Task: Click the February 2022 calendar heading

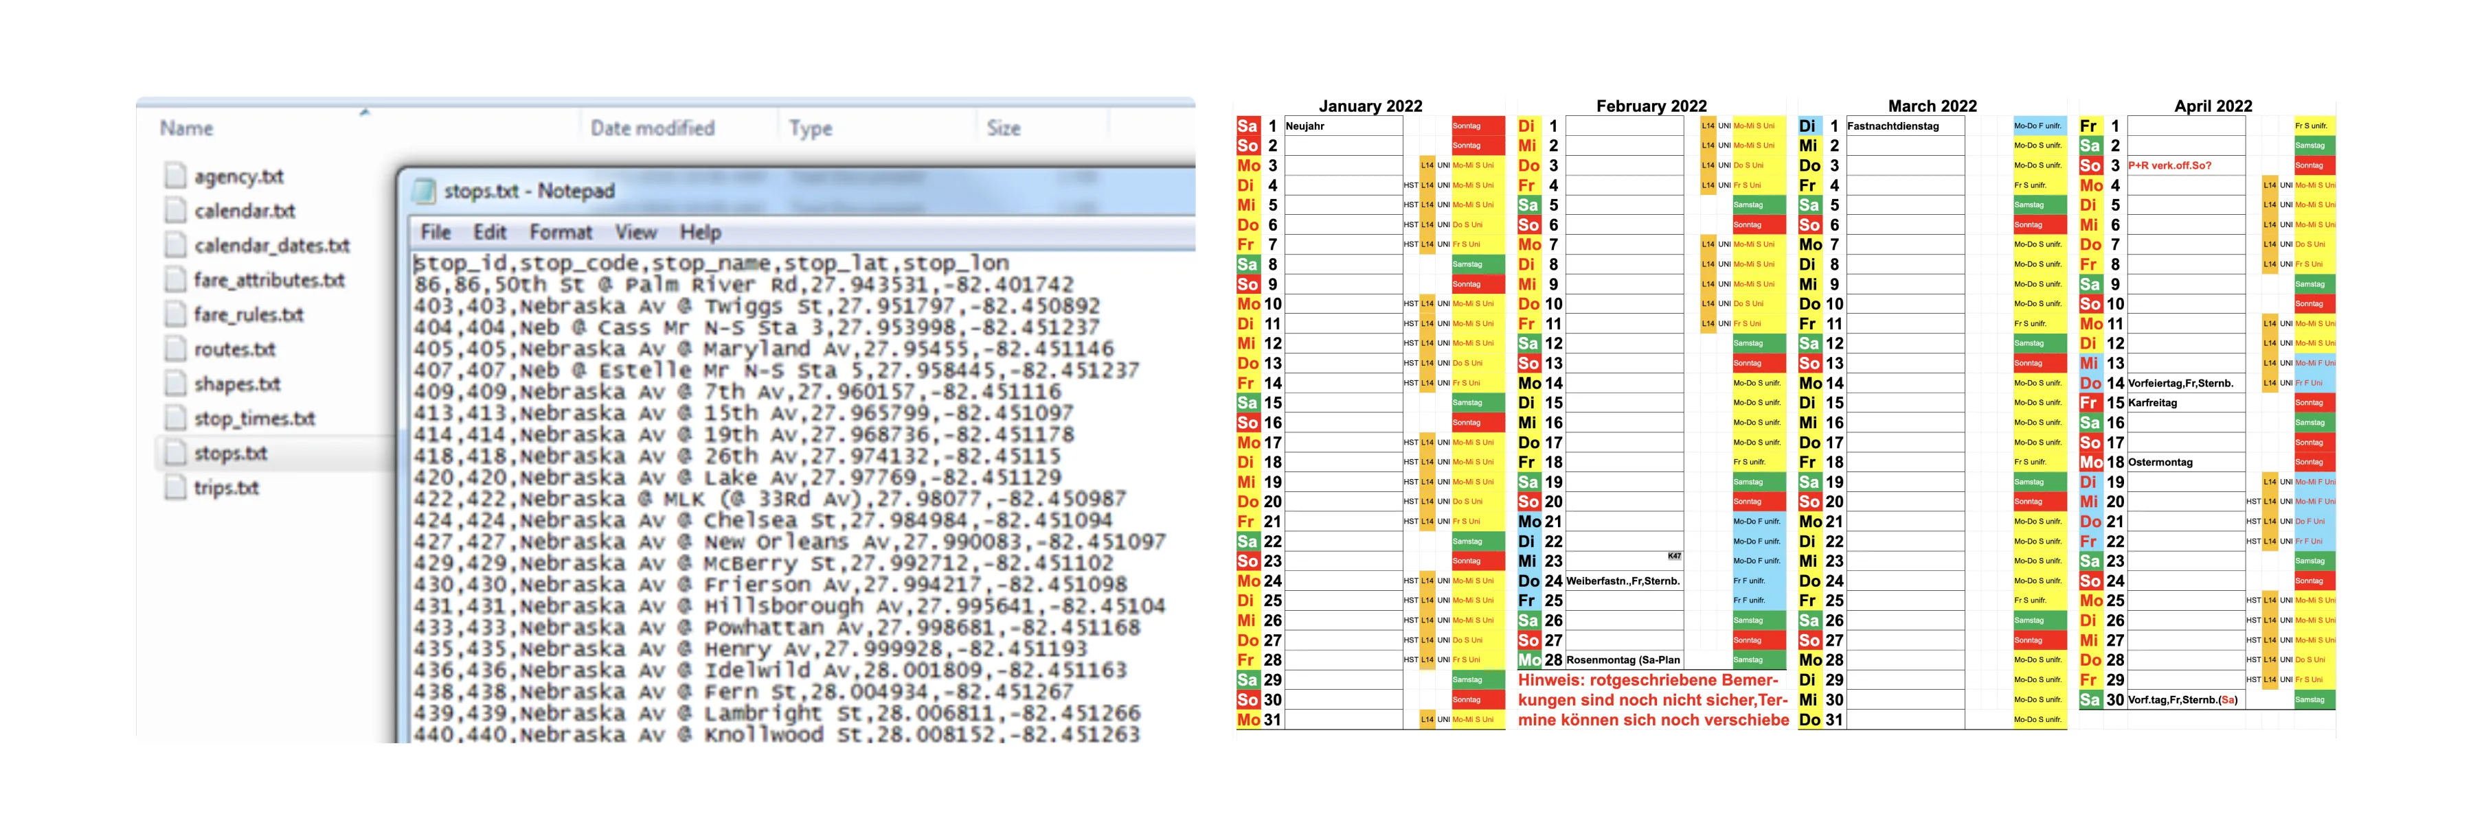Action: 1651,106
